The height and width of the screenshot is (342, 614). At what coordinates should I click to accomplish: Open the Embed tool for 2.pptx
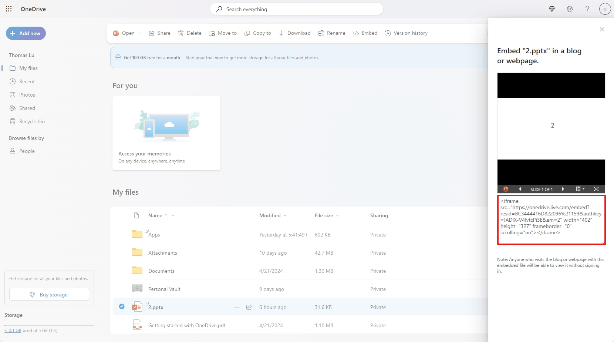click(365, 33)
